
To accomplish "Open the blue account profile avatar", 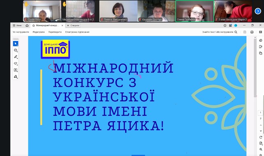I will [236, 25].
